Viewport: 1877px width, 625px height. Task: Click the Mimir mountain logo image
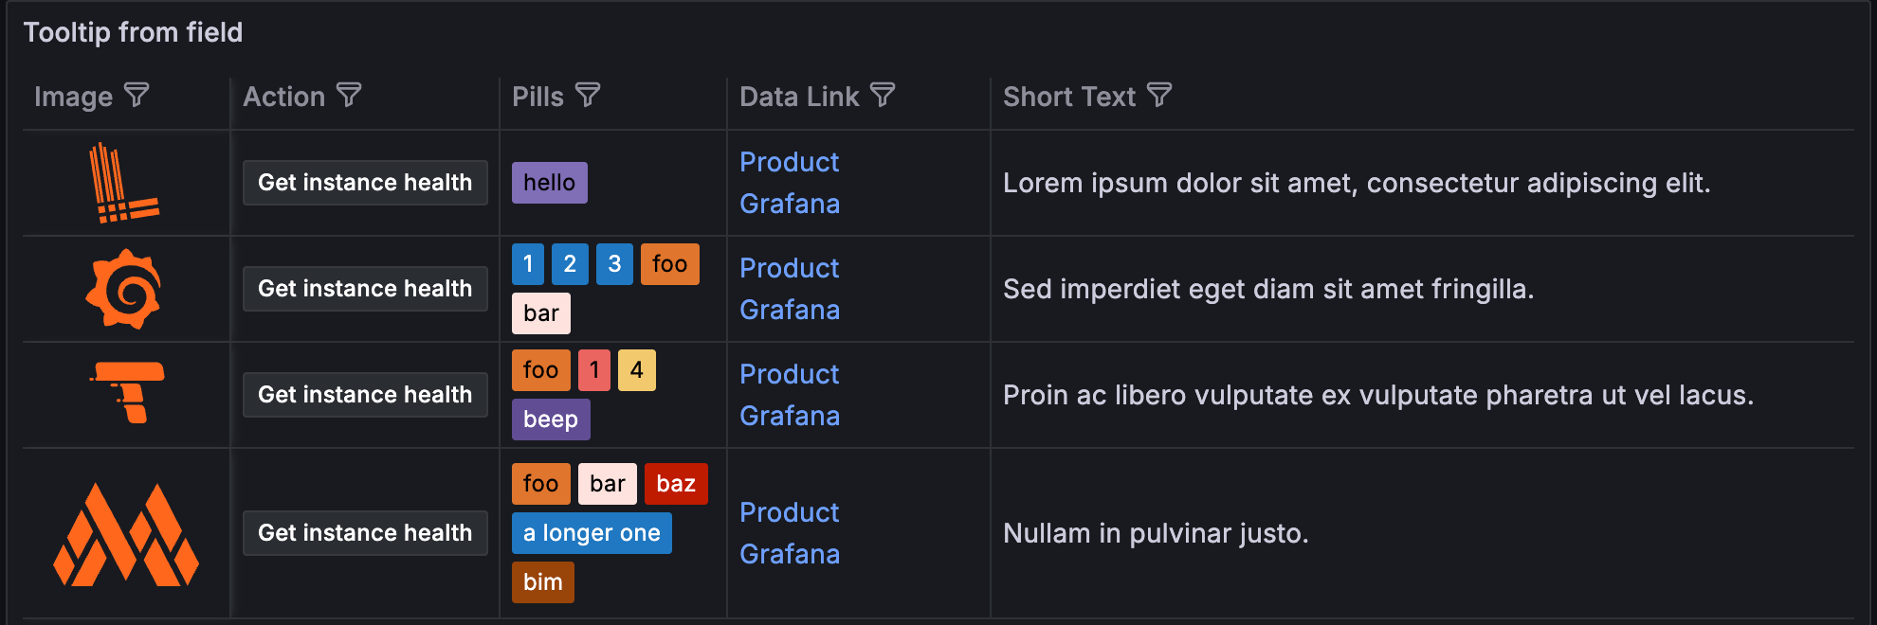[126, 534]
